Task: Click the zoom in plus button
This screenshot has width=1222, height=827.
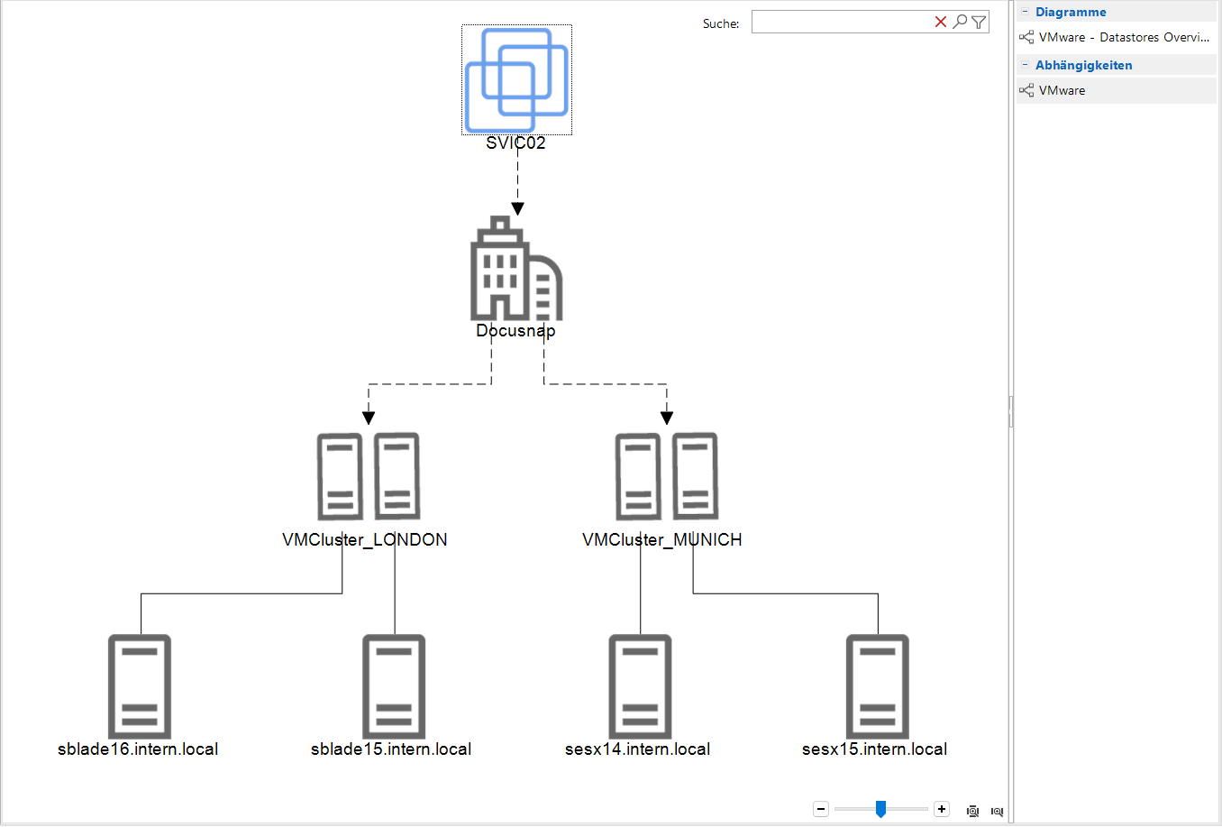Action: [942, 809]
